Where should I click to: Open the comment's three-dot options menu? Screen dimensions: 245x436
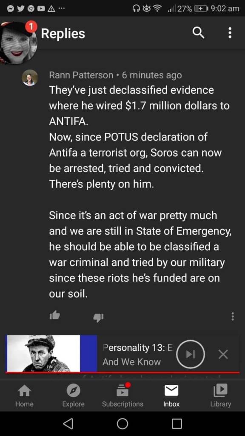point(233,316)
